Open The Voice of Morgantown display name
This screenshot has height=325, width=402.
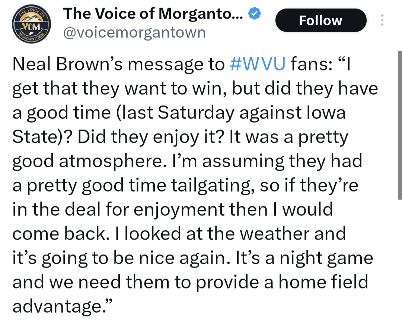153,14
